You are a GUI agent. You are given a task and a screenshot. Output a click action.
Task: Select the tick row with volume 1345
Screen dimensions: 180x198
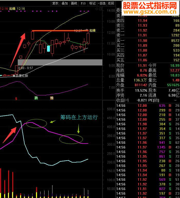(148, 147)
